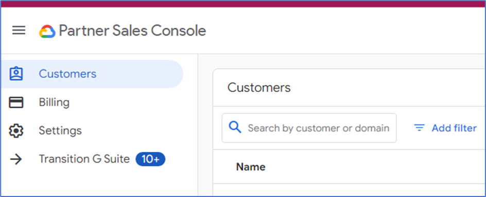Click the magenta banner at top

click(243, 4)
